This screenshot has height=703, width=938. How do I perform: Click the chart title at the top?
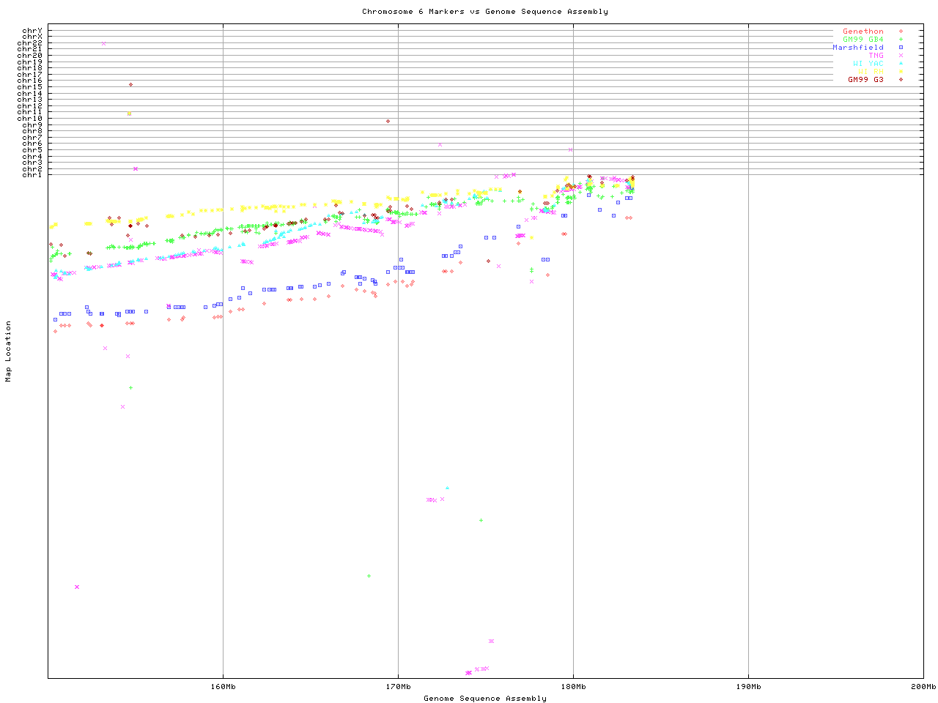coord(484,12)
